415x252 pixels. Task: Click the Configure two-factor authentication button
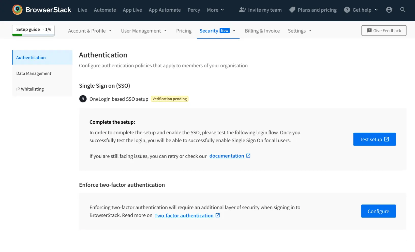(x=378, y=211)
